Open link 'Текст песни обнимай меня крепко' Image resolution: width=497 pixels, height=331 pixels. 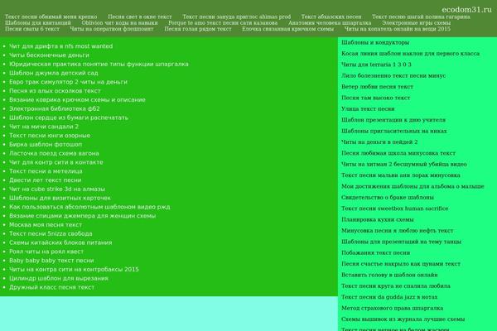(51, 17)
